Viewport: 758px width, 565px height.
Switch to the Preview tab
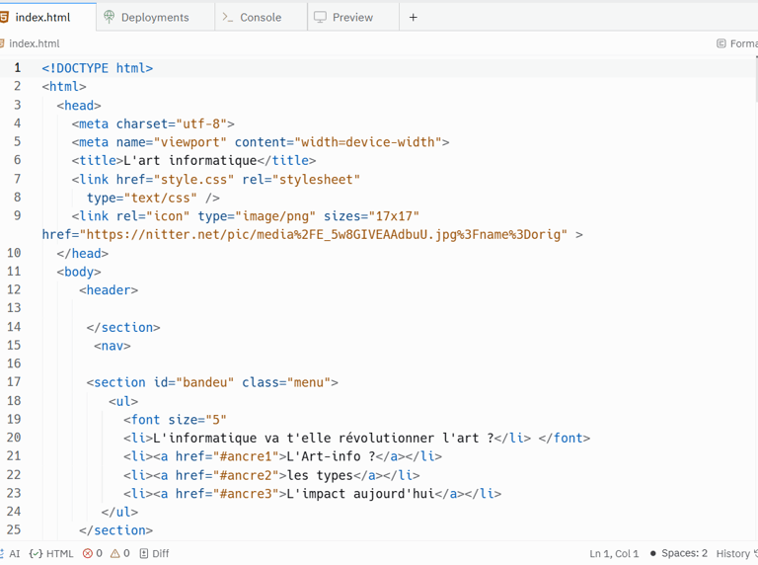[352, 17]
